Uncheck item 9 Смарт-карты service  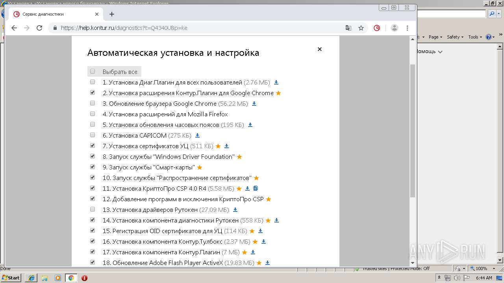93,167
